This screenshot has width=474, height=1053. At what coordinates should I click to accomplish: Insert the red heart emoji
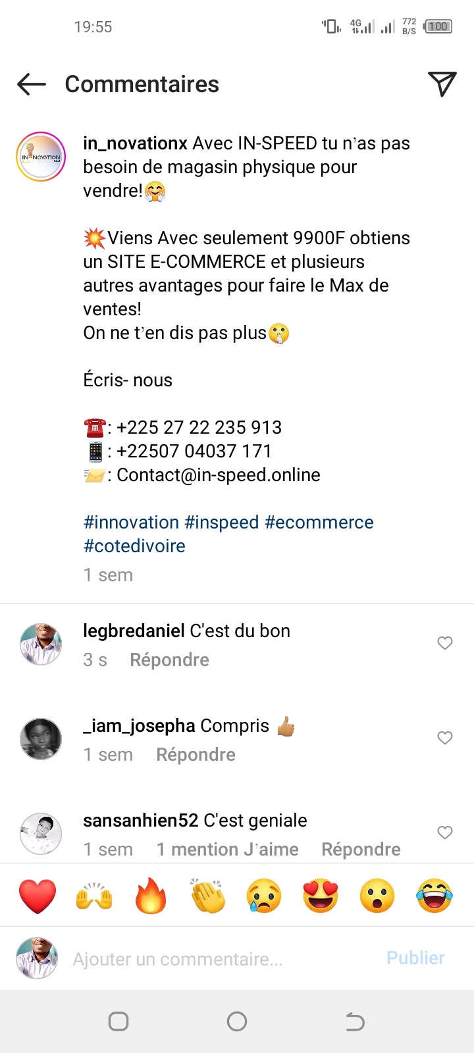click(38, 896)
